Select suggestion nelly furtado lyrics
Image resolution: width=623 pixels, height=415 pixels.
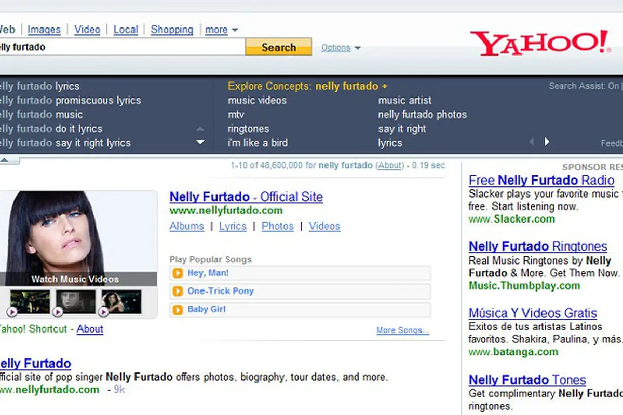(39, 87)
